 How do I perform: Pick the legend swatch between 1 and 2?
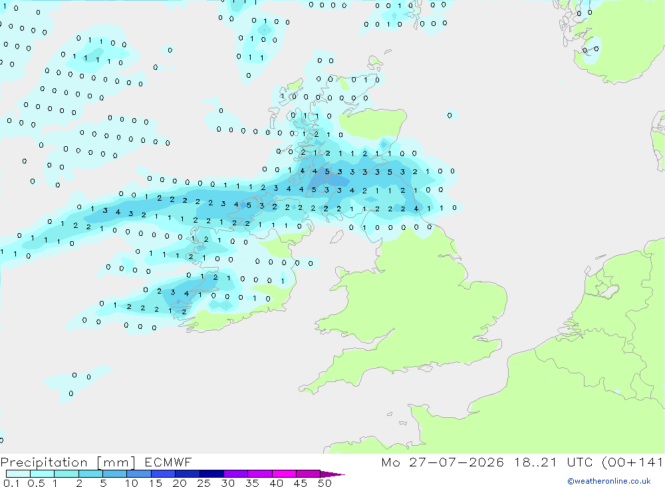click(66, 474)
